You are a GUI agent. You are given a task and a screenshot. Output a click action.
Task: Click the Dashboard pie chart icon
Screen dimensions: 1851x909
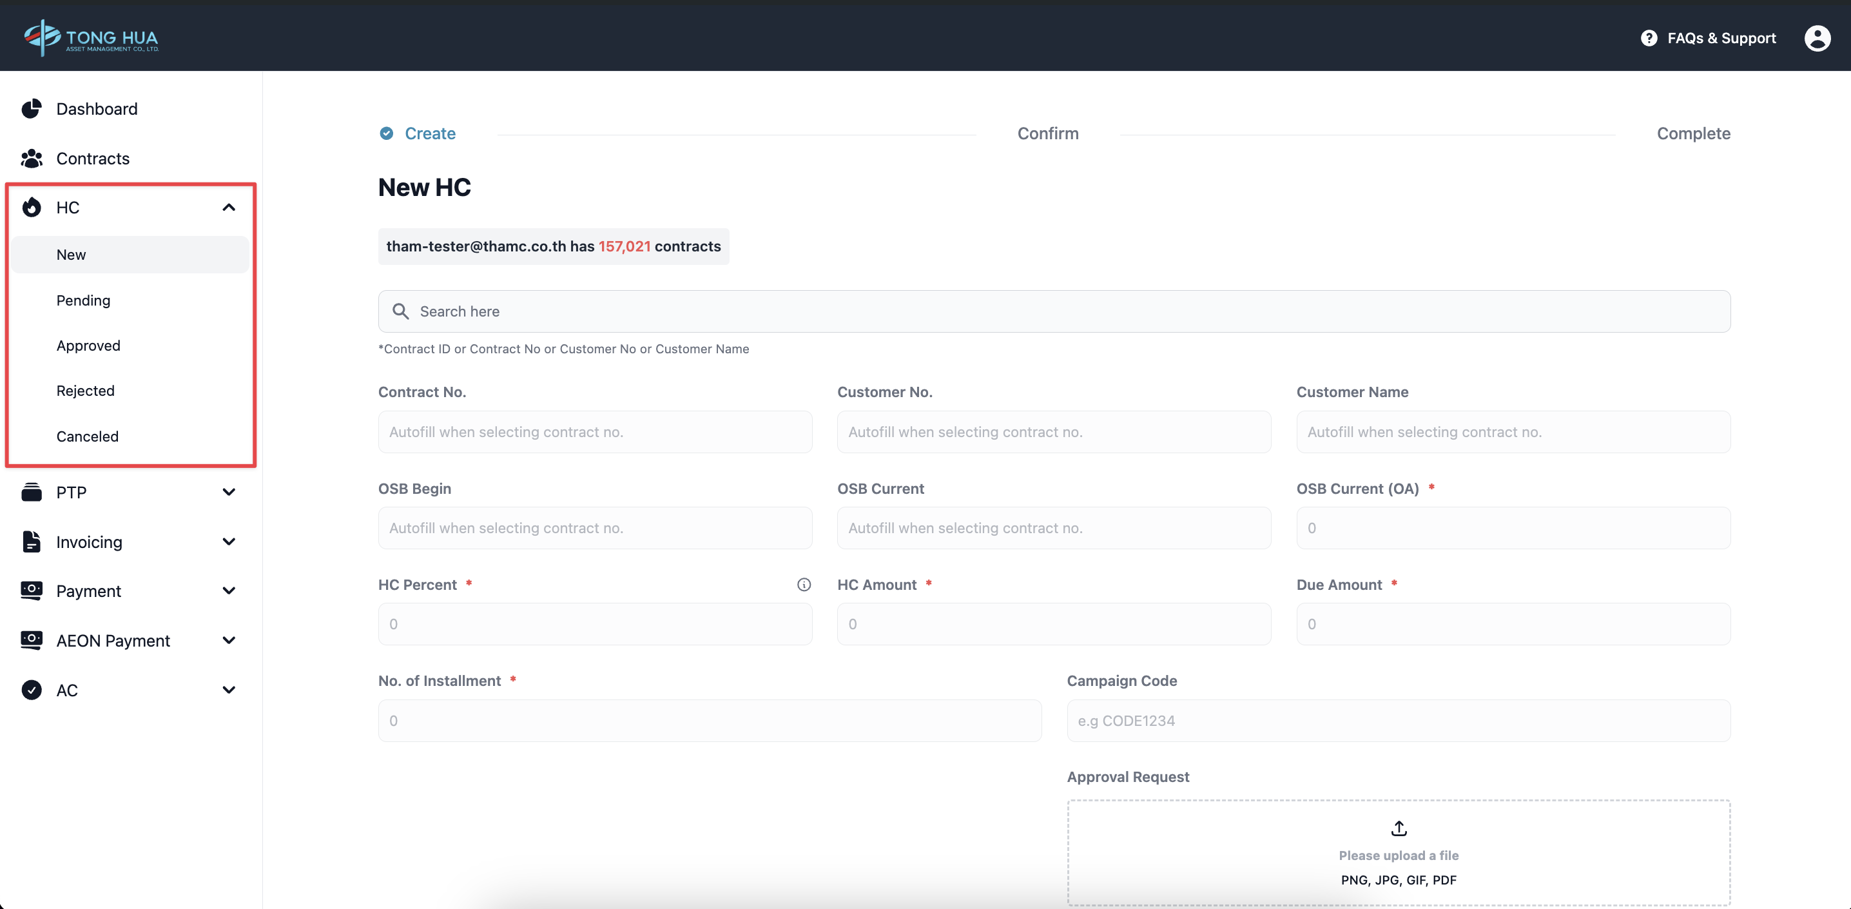31,108
